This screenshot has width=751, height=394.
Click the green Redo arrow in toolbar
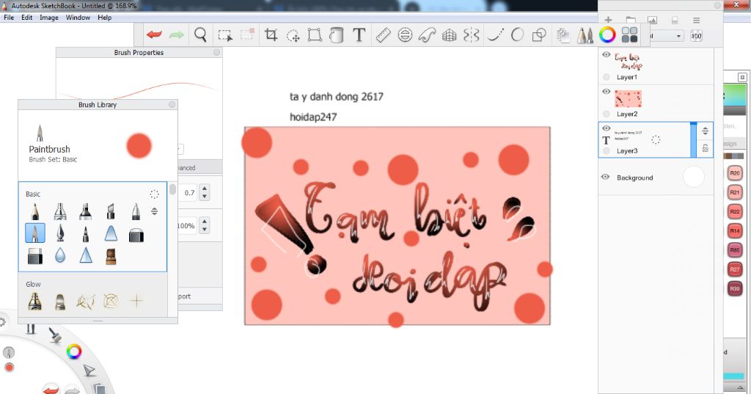tap(176, 35)
